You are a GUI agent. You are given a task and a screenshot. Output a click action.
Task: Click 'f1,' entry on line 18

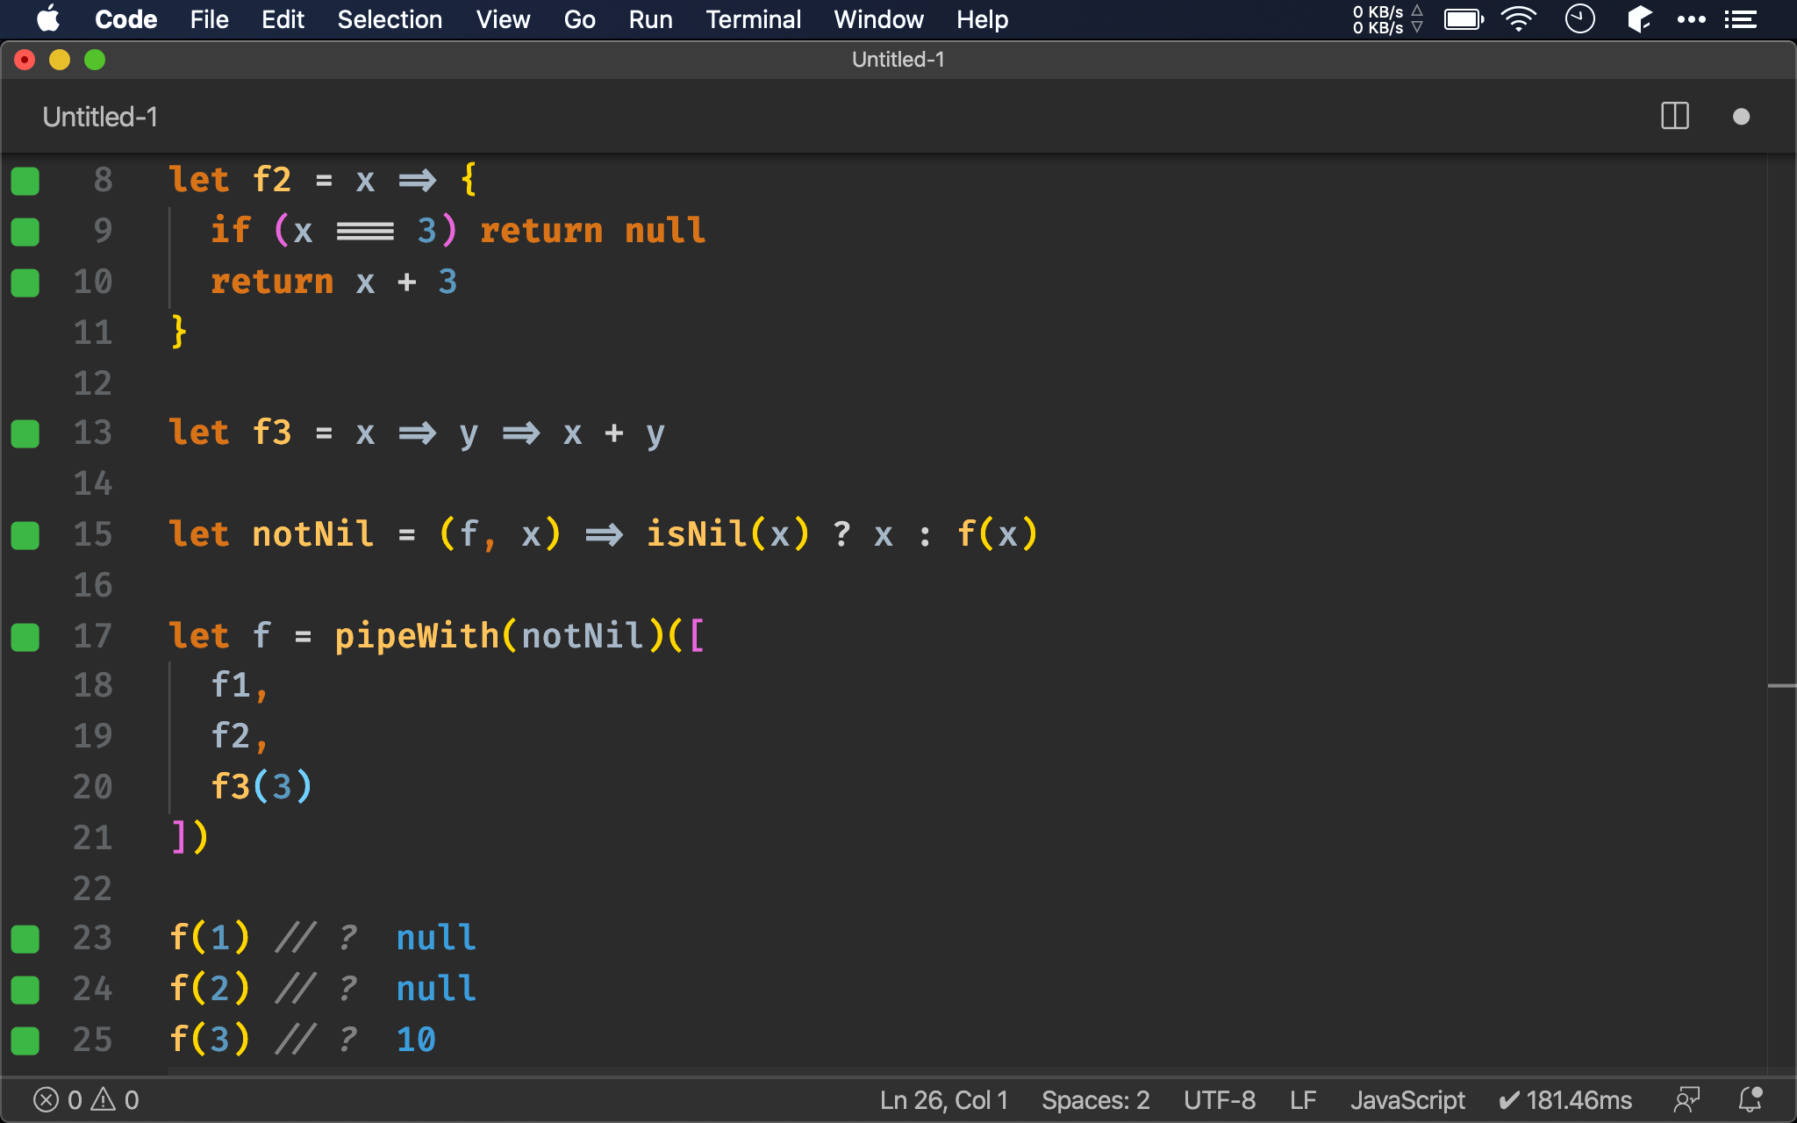[x=239, y=685]
